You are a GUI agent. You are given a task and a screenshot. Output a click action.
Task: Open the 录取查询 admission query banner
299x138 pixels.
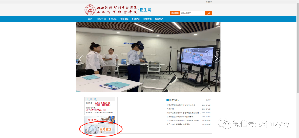(100, 129)
